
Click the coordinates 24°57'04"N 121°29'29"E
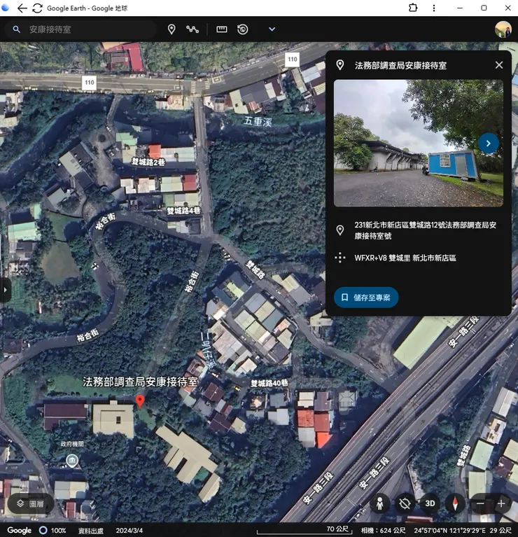click(449, 531)
